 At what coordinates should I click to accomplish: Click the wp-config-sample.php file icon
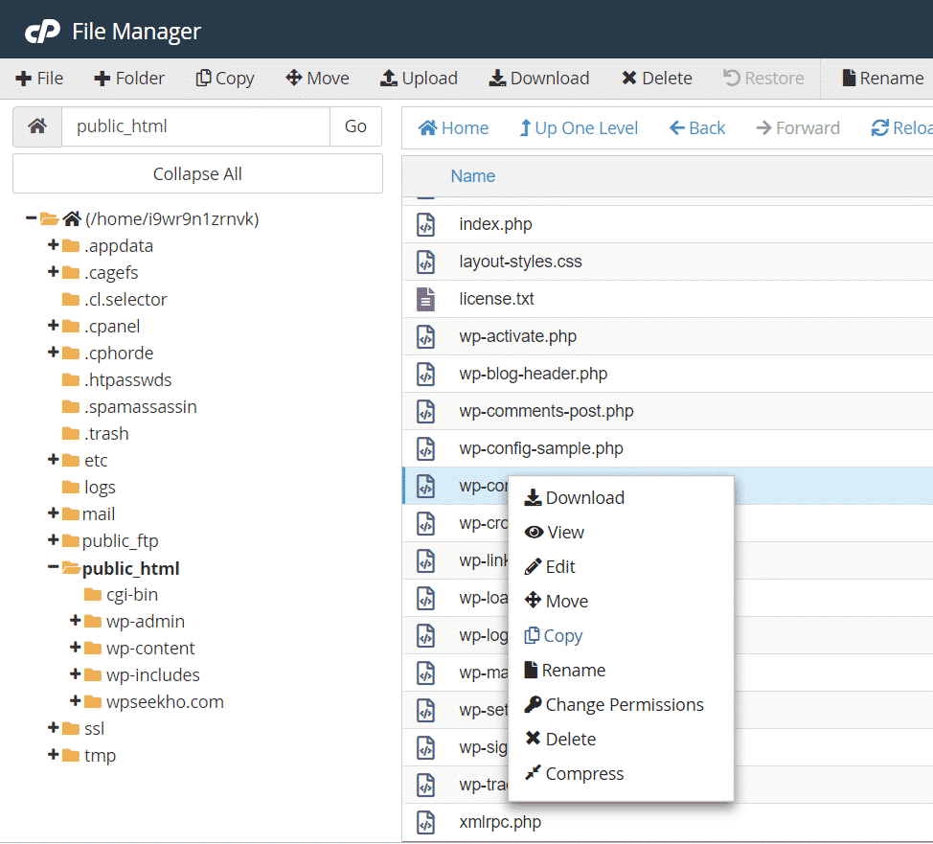click(x=425, y=448)
